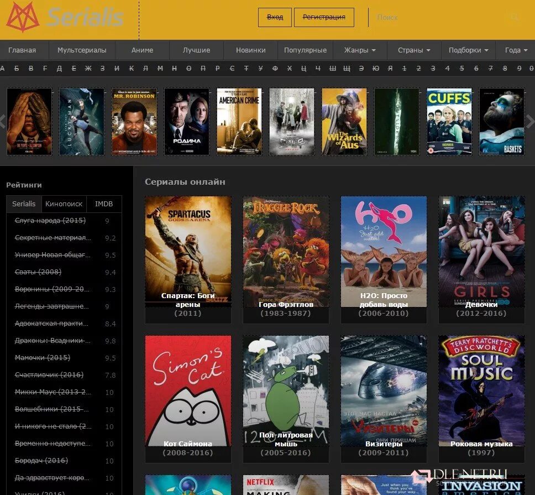Open Сваты (2008) rating entry
535x495 pixels.
(x=38, y=272)
